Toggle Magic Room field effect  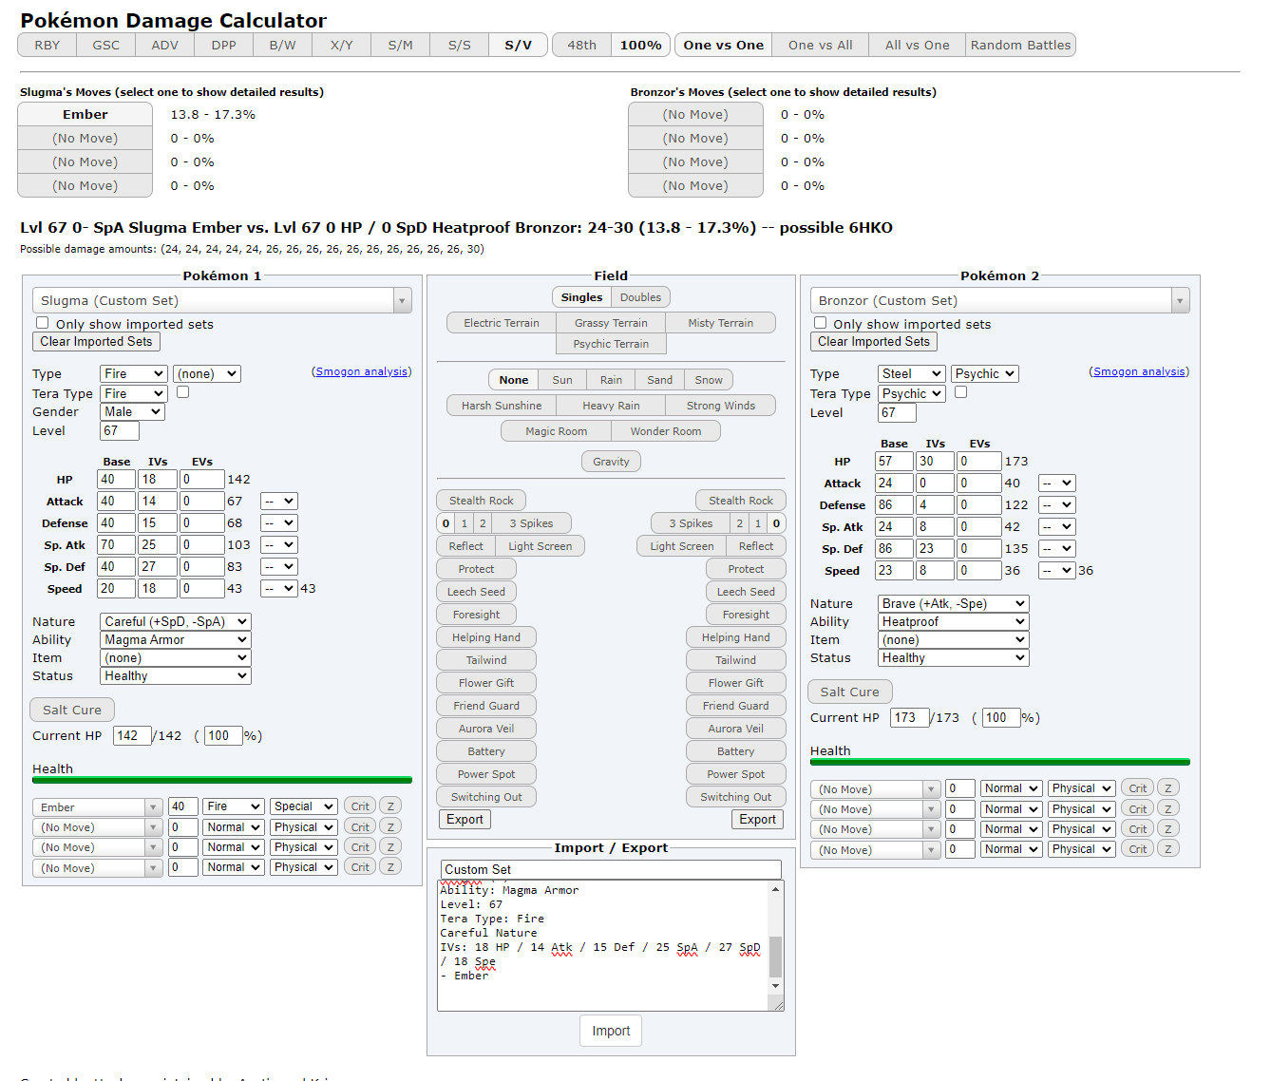point(557,431)
